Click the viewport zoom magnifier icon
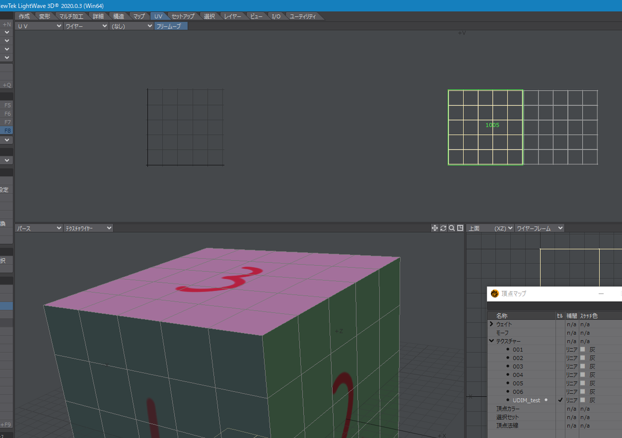Screen dimensions: 622x438 451,228
